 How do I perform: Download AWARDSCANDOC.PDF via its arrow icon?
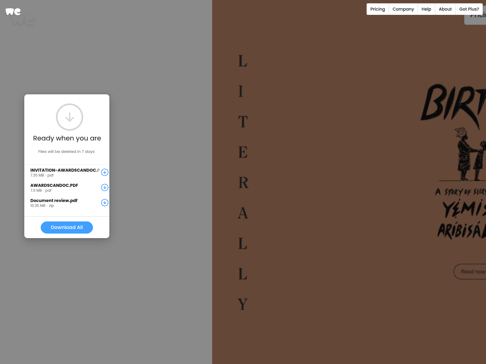click(105, 187)
